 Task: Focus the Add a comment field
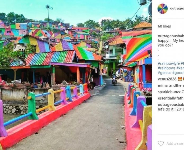175,143
